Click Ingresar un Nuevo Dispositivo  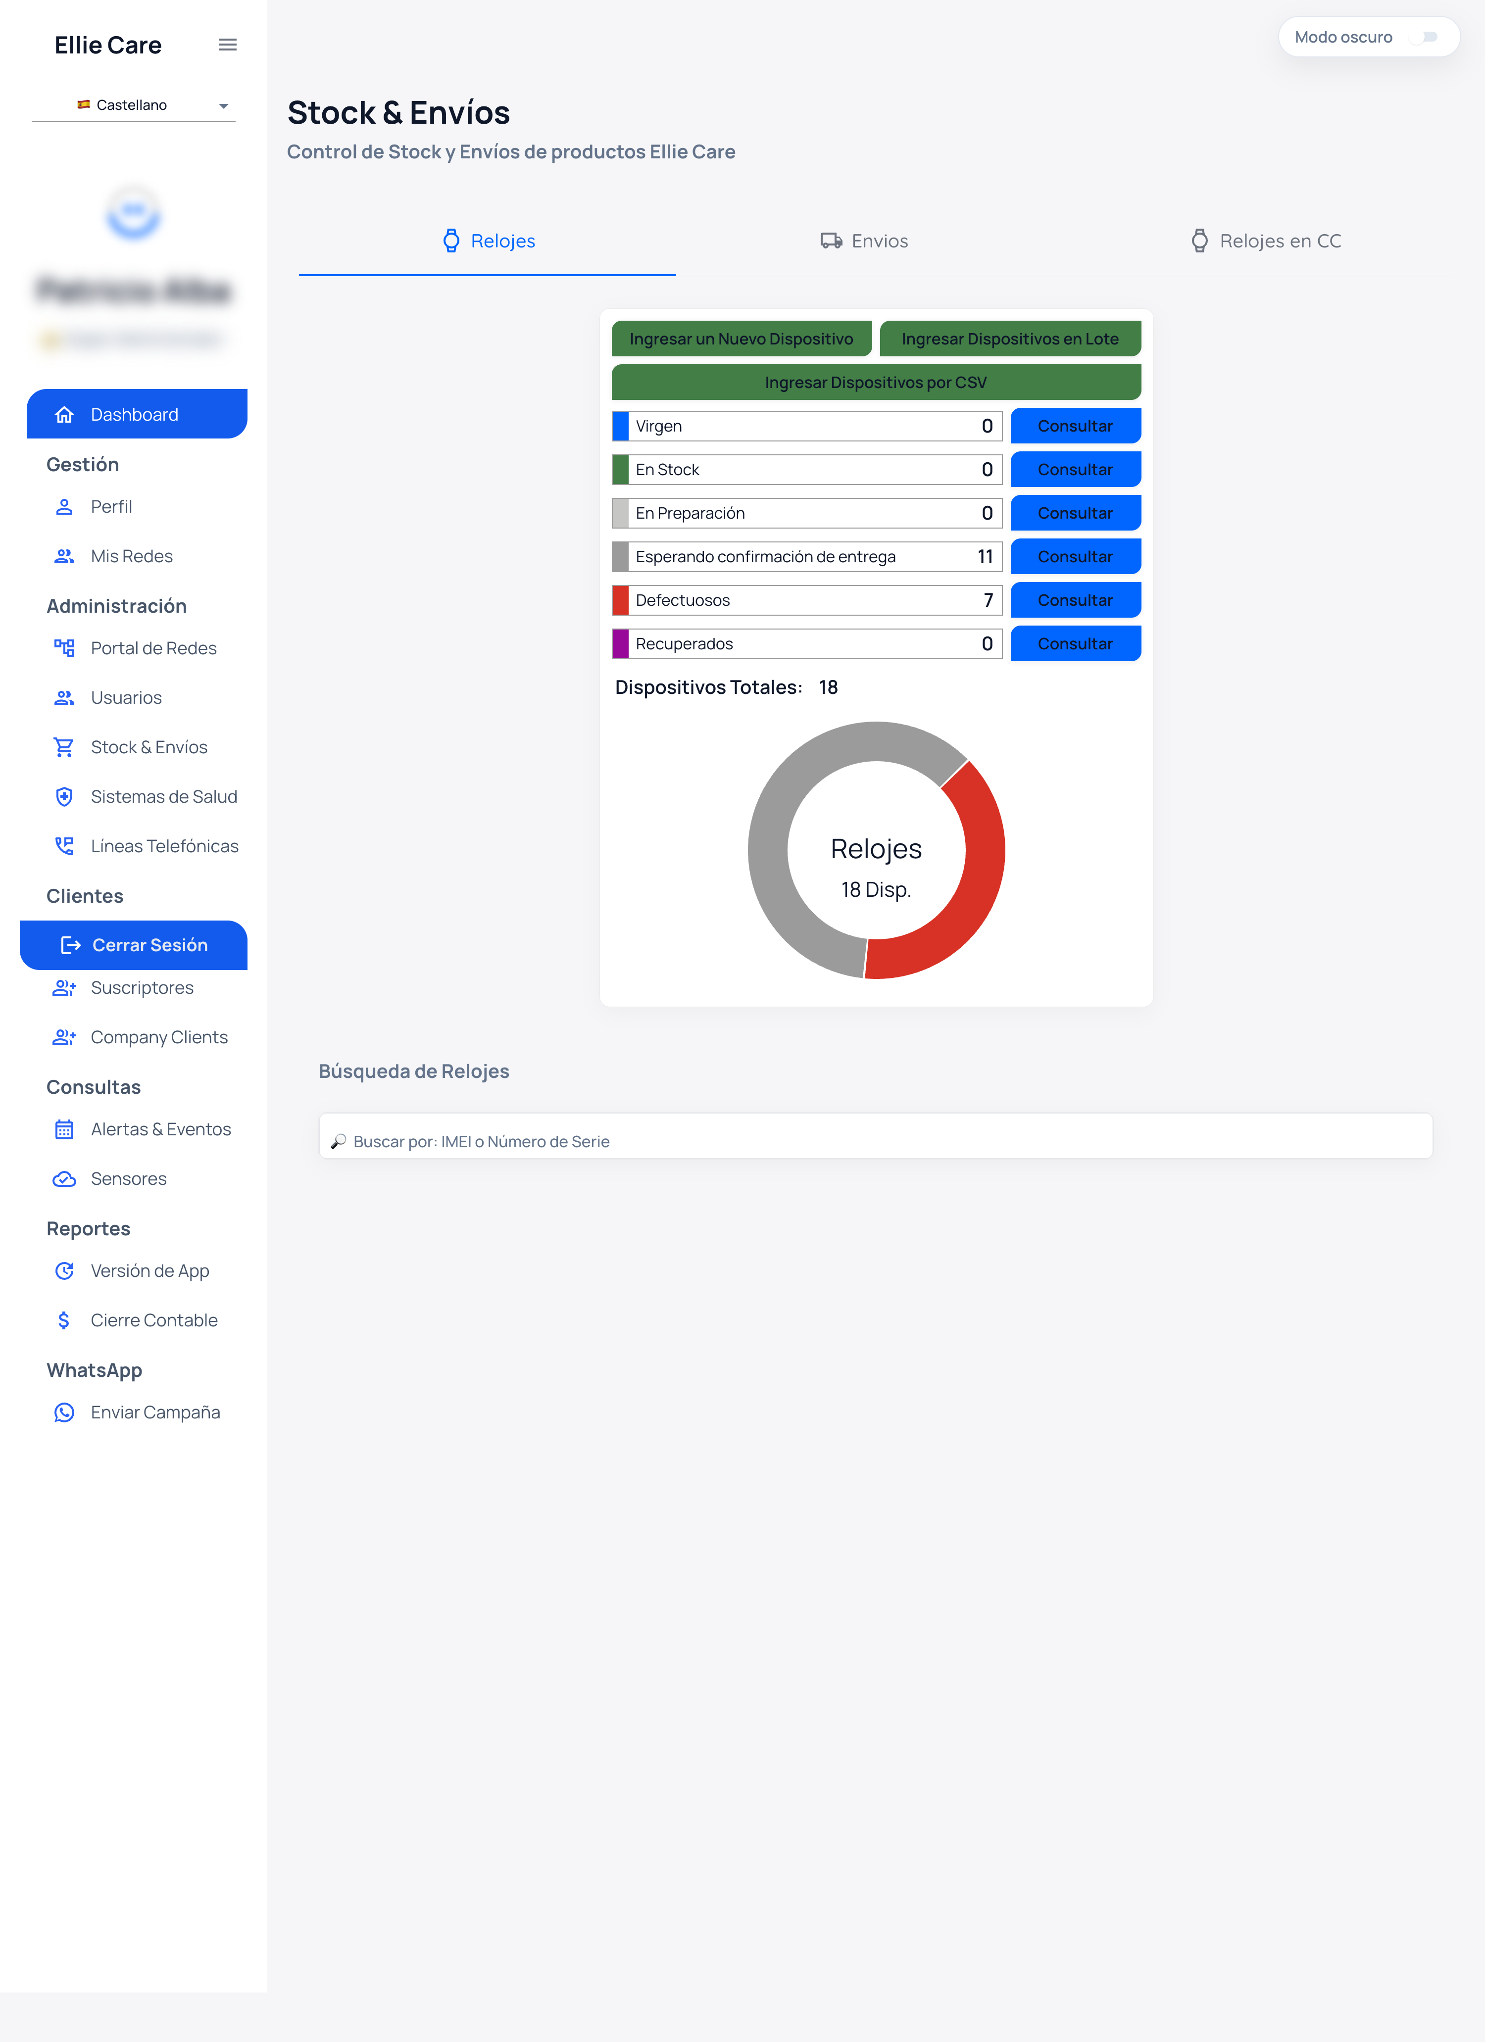click(741, 339)
